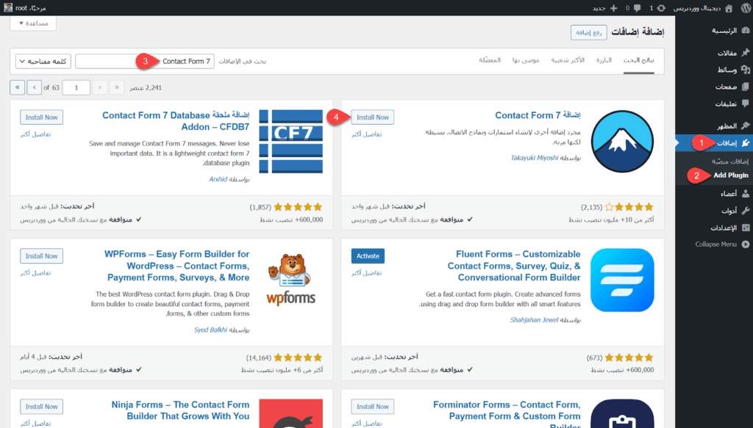Click the وسائط media icon
This screenshot has width=753, height=428.
(746, 70)
